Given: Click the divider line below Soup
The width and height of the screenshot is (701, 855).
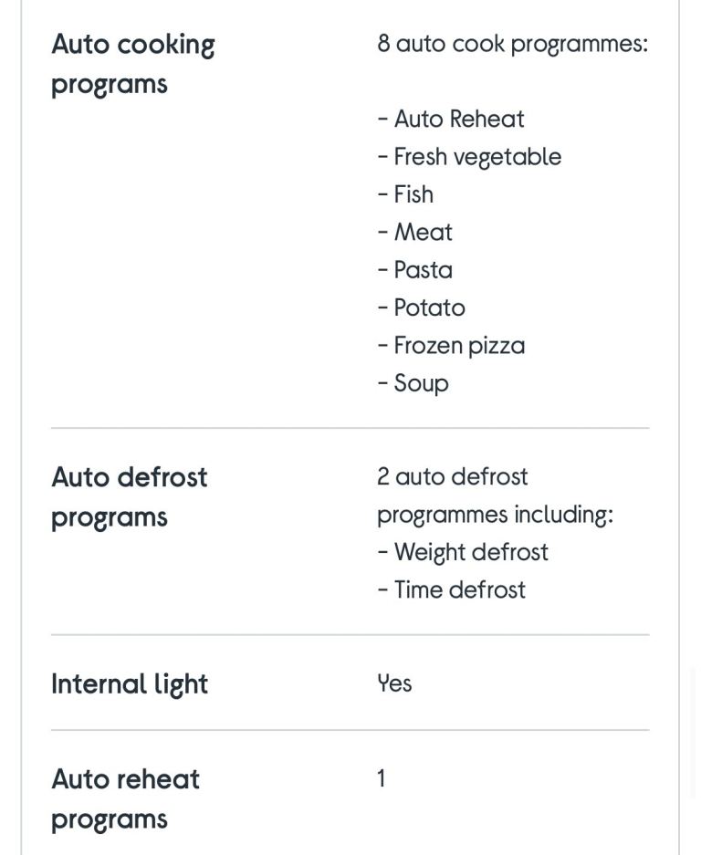Looking at the screenshot, I should 350,428.
